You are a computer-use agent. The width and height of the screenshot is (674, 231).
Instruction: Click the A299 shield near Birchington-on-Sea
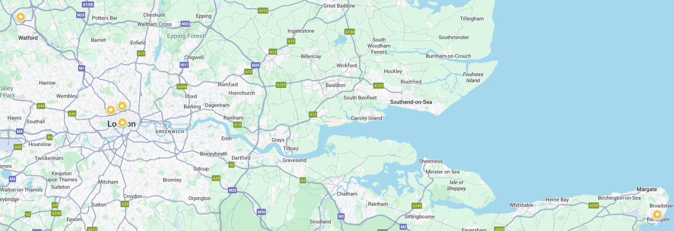click(x=594, y=205)
